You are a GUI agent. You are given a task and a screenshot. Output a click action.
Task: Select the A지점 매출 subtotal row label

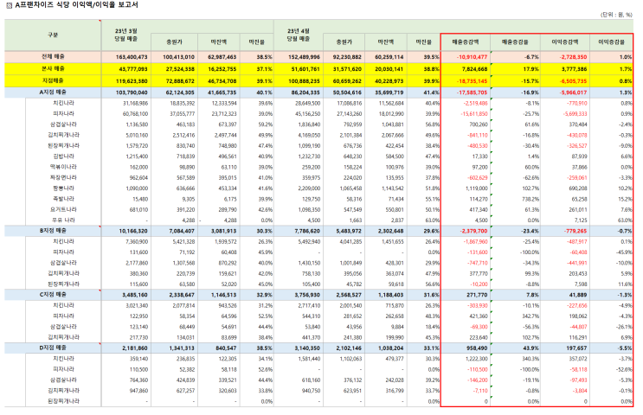(53, 93)
